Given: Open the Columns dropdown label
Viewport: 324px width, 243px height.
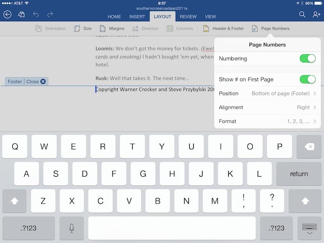Looking at the screenshot, I should [184, 28].
